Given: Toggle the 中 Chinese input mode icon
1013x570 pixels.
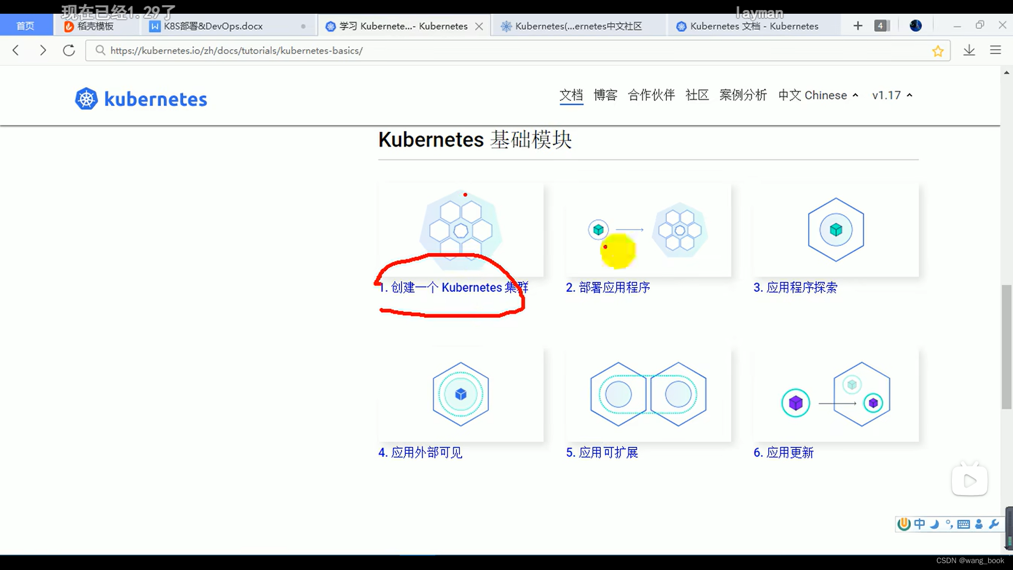Looking at the screenshot, I should (920, 524).
